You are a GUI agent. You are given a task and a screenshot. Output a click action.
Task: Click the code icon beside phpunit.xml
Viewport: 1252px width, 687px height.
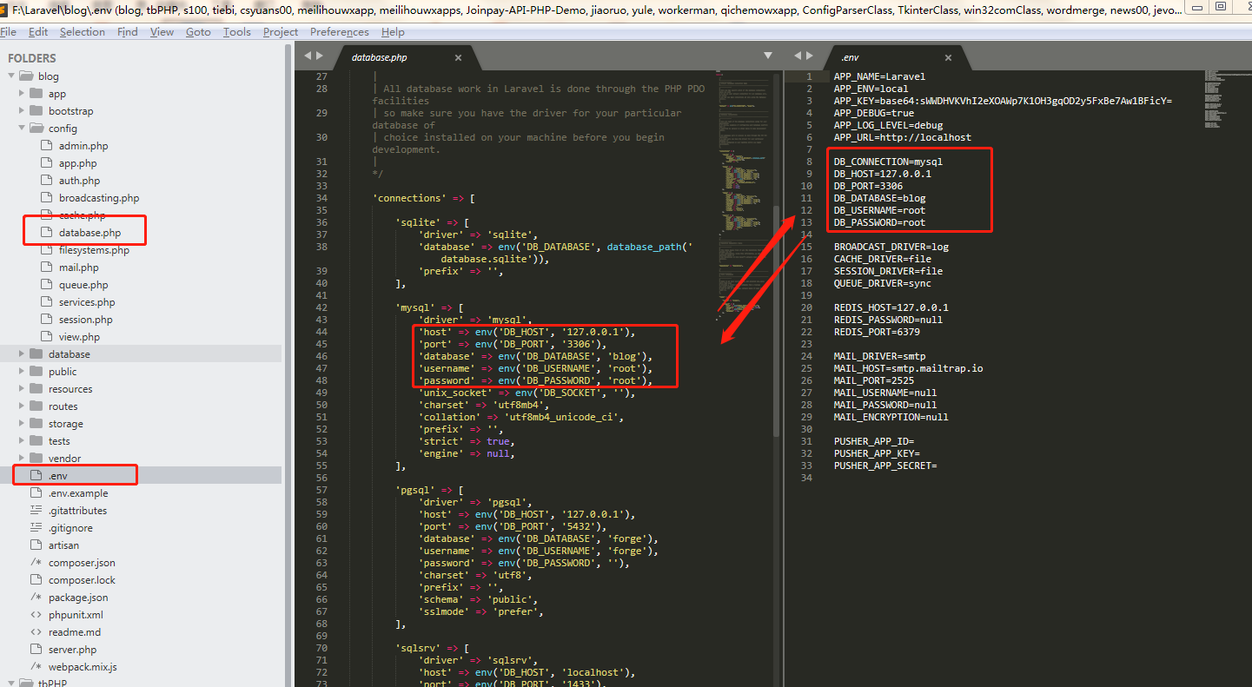(x=36, y=615)
